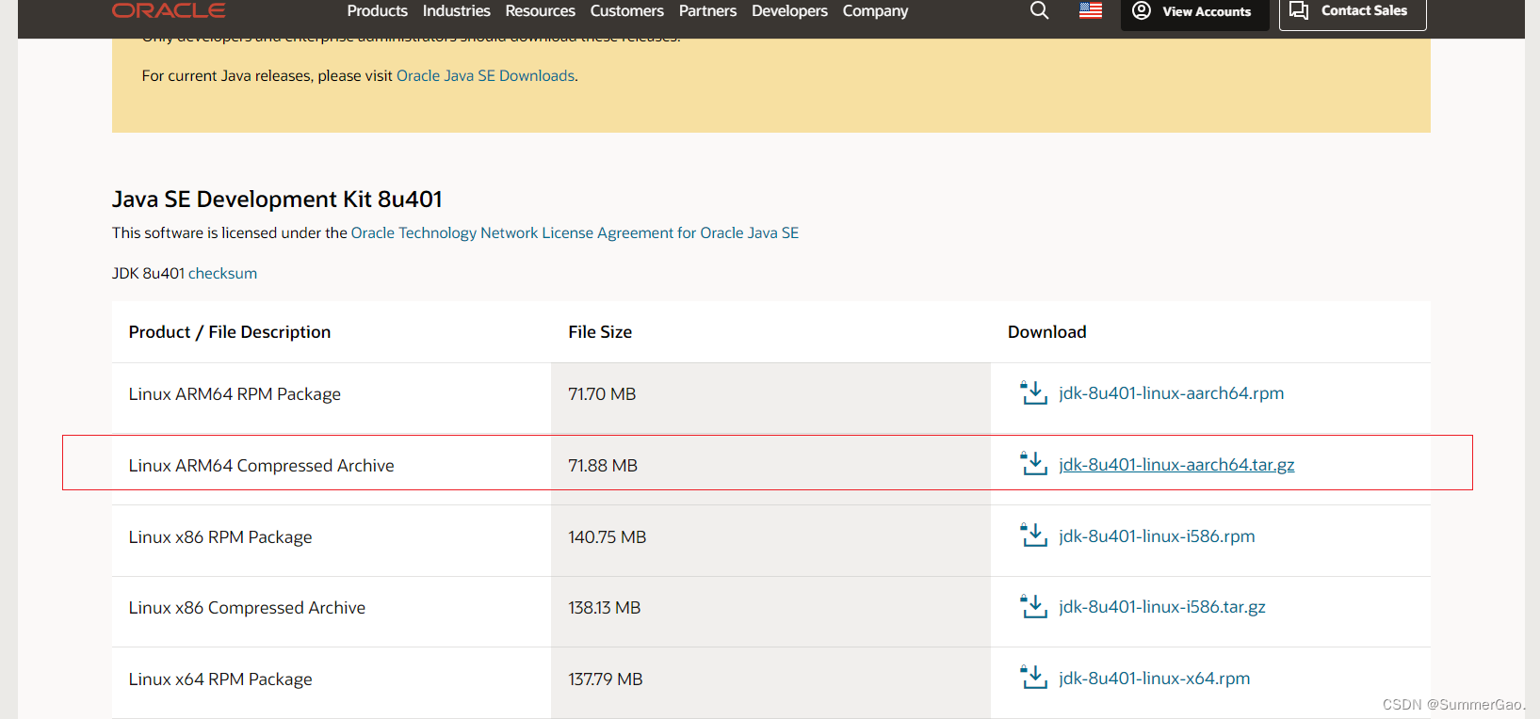This screenshot has height=719, width=1540.
Task: Click download icon for jdk-8u401-linux-i586.tar.gz
Action: pos(1034,606)
